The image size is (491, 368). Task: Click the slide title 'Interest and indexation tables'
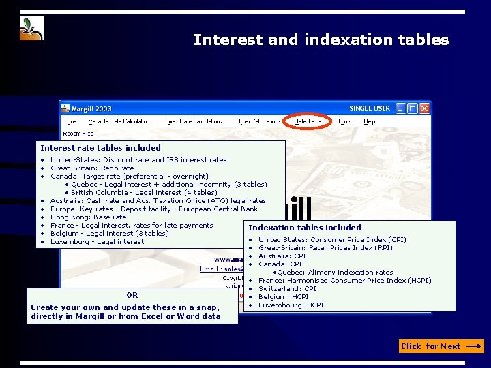[321, 40]
